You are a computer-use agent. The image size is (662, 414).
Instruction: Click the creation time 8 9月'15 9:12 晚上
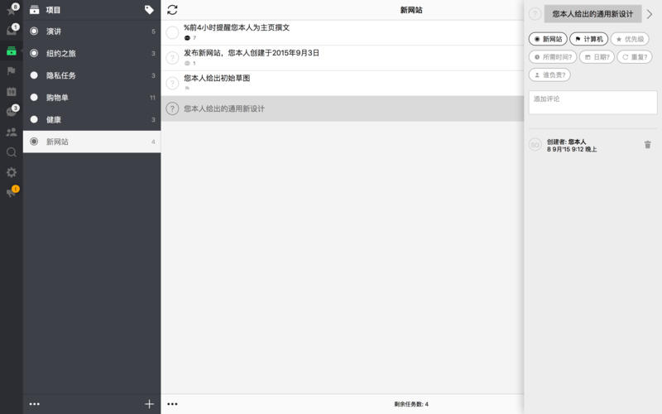tap(572, 149)
